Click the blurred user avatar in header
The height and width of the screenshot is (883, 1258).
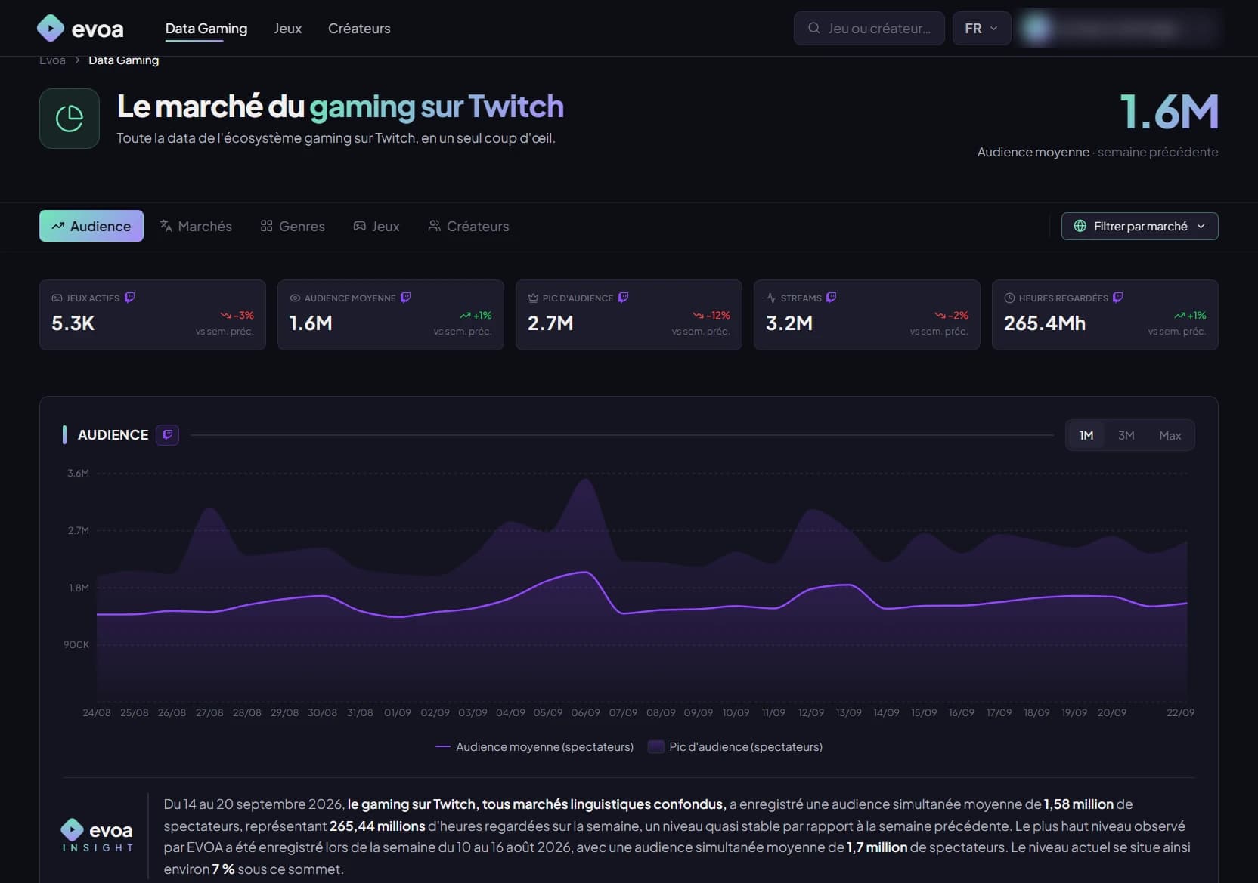pyautogui.click(x=1037, y=28)
